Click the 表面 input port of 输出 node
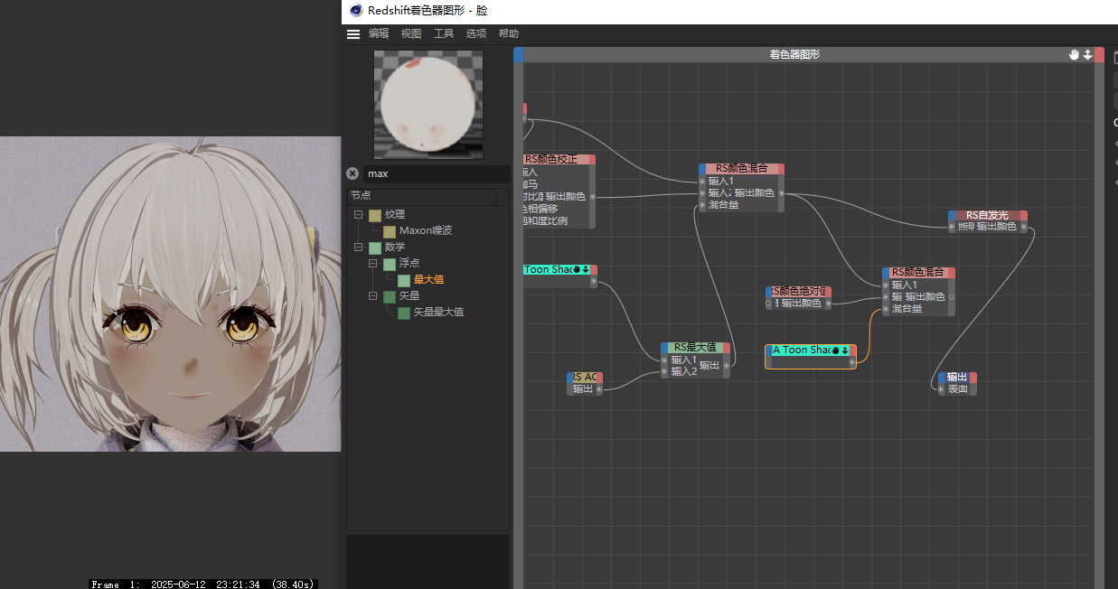The image size is (1118, 589). pyautogui.click(x=941, y=389)
